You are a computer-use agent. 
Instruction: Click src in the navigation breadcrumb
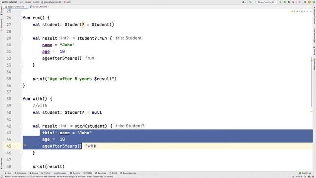[x=21, y=2]
